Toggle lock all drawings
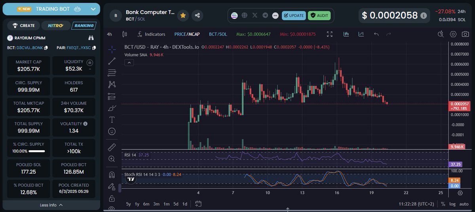Screen dimensions: 475x212 coord(112,198)
